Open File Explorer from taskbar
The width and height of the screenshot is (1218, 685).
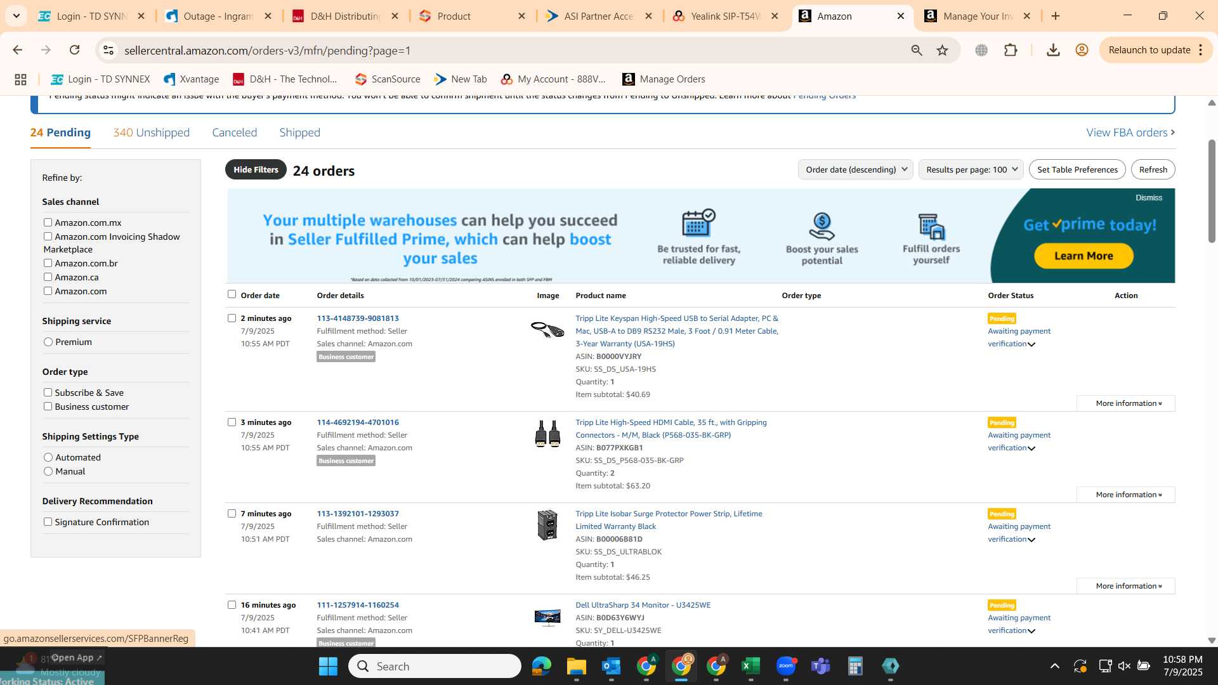pyautogui.click(x=577, y=666)
